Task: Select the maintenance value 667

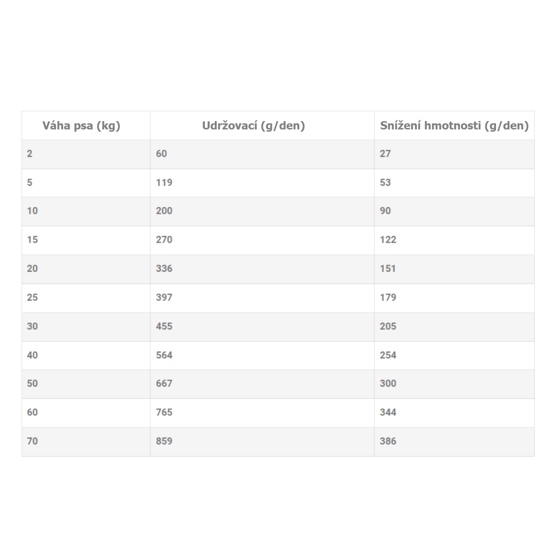Action: (x=164, y=383)
